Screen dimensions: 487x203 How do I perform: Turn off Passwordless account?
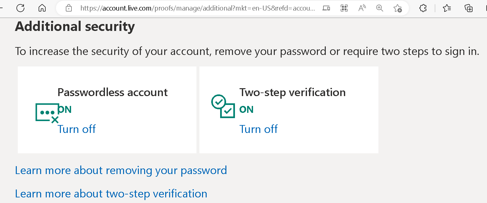[x=77, y=129]
